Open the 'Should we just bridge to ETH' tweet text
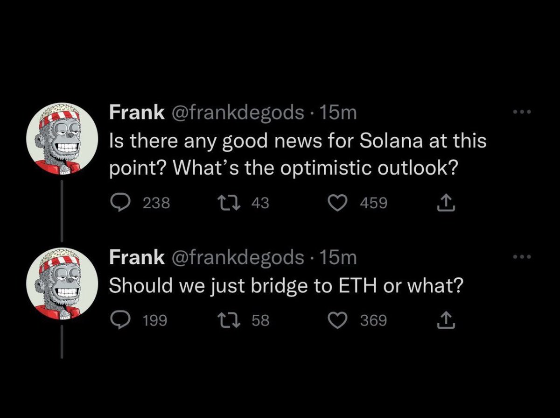The width and height of the screenshot is (560, 418). [x=286, y=285]
